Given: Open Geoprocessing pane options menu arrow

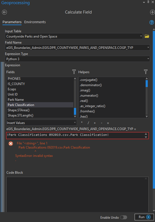Looking at the screenshot, I should point(144,2).
